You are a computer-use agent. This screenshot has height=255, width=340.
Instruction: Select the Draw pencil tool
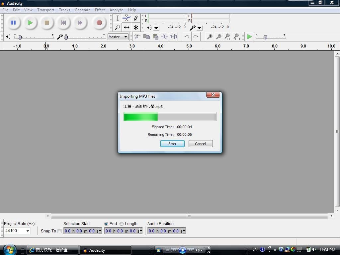tap(136, 18)
